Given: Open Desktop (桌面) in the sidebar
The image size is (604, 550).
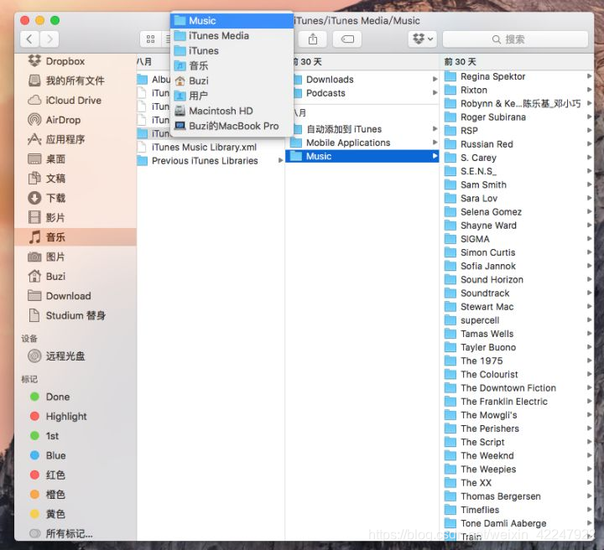Looking at the screenshot, I should 75,158.
